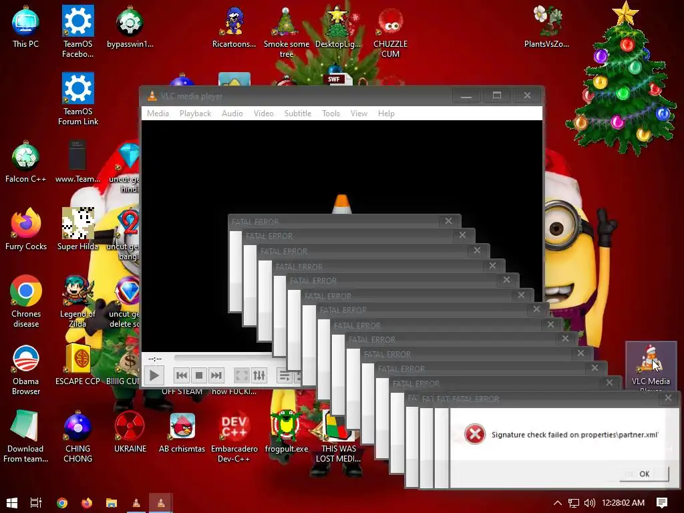Click the taskbar clock 12:28:02 AM
This screenshot has width=684, height=513.
pyautogui.click(x=623, y=502)
